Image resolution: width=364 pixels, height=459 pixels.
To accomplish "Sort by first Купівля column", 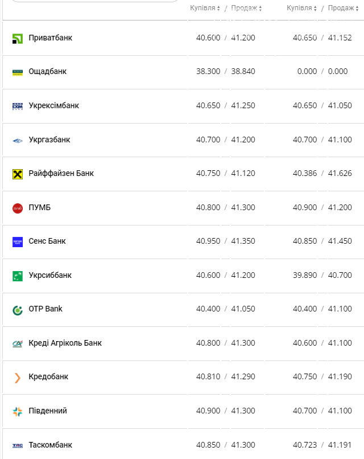I will click(205, 8).
